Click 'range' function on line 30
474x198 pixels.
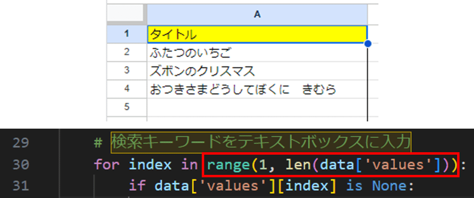point(228,164)
